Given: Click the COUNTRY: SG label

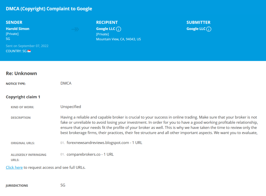Looking at the screenshot, I should coord(16,51).
